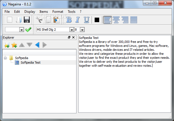Float the Explorer panel

pyautogui.click(x=69, y=37)
